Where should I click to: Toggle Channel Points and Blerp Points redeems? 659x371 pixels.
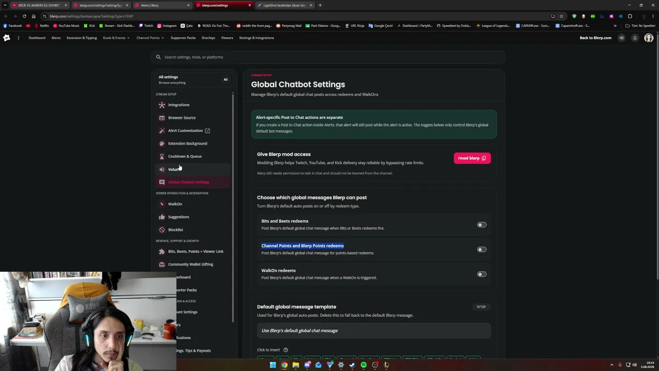(481, 249)
